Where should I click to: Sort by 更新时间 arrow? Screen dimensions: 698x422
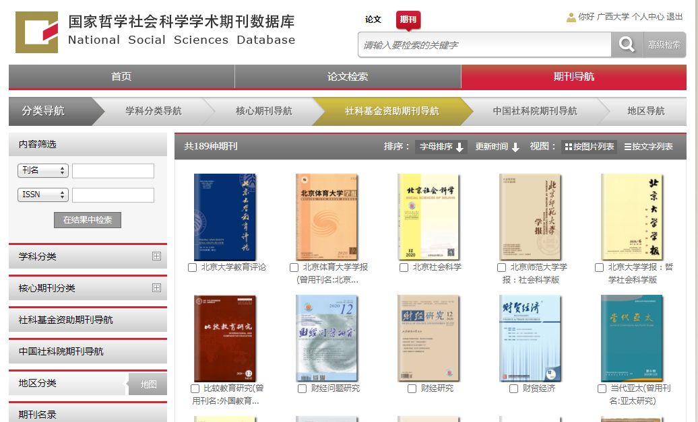pyautogui.click(x=515, y=147)
